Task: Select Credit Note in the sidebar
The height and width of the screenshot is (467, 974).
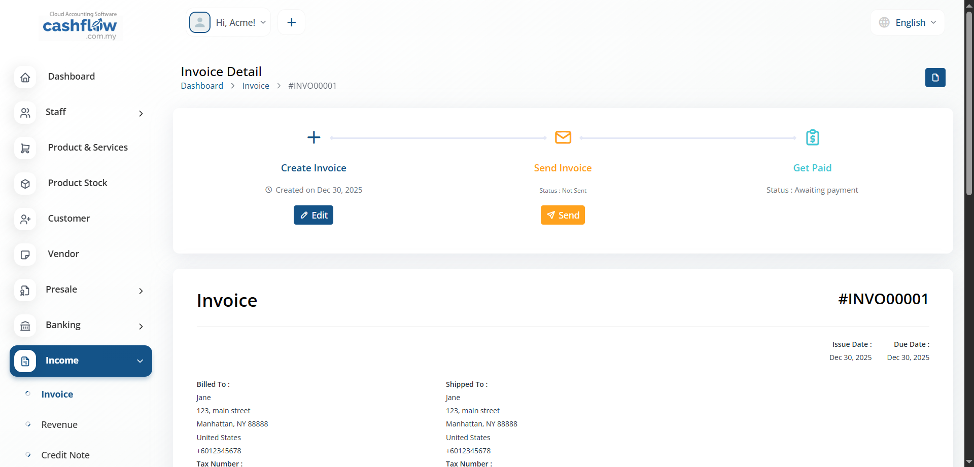Action: (65, 455)
